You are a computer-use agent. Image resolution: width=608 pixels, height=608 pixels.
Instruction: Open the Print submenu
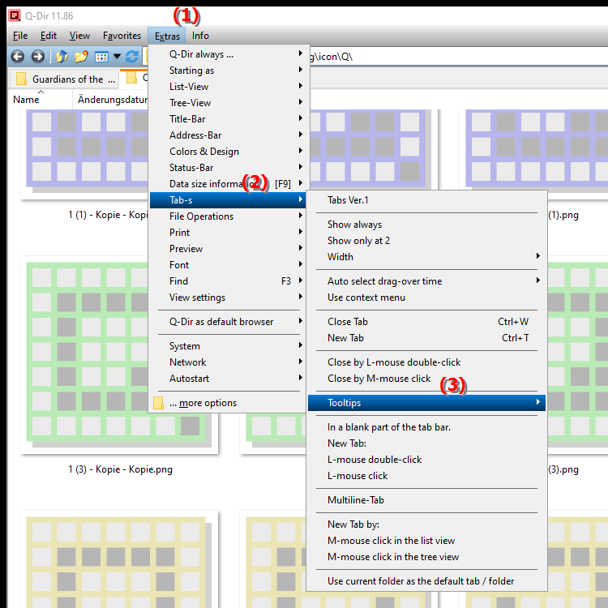pyautogui.click(x=229, y=233)
